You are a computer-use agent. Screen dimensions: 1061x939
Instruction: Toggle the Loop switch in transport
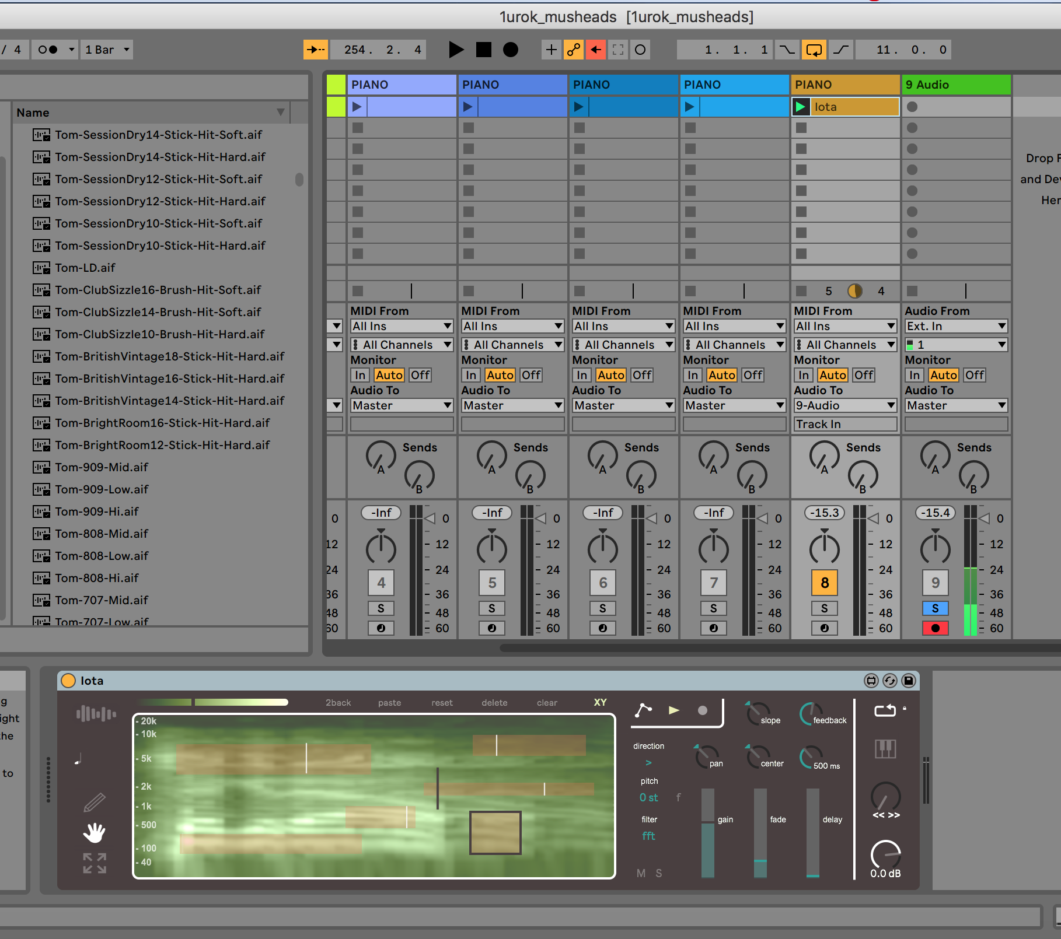click(814, 50)
